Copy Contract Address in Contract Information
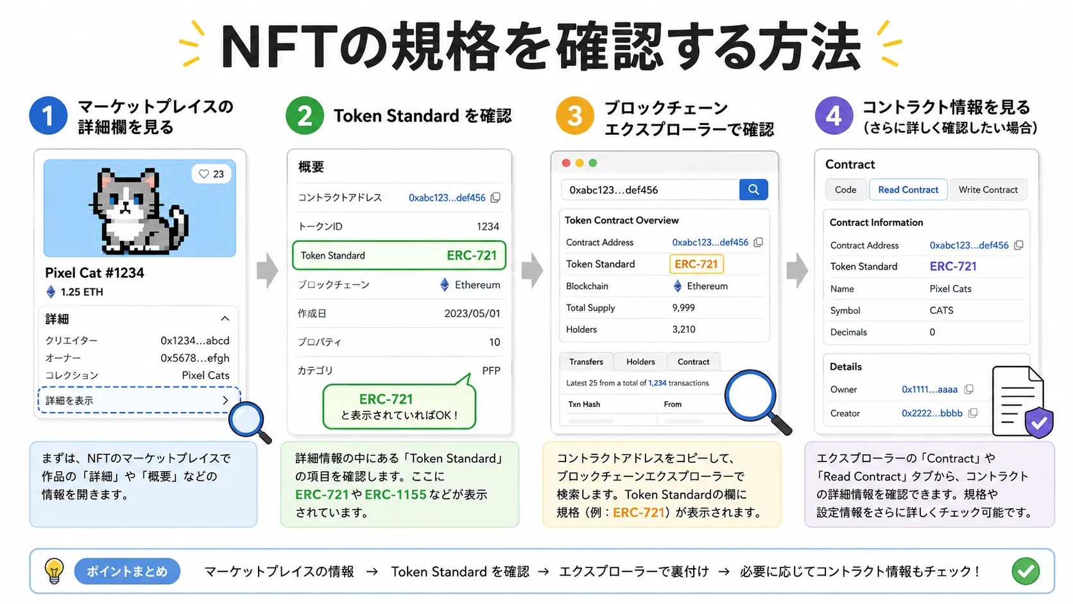The width and height of the screenshot is (1073, 604). click(x=1018, y=245)
